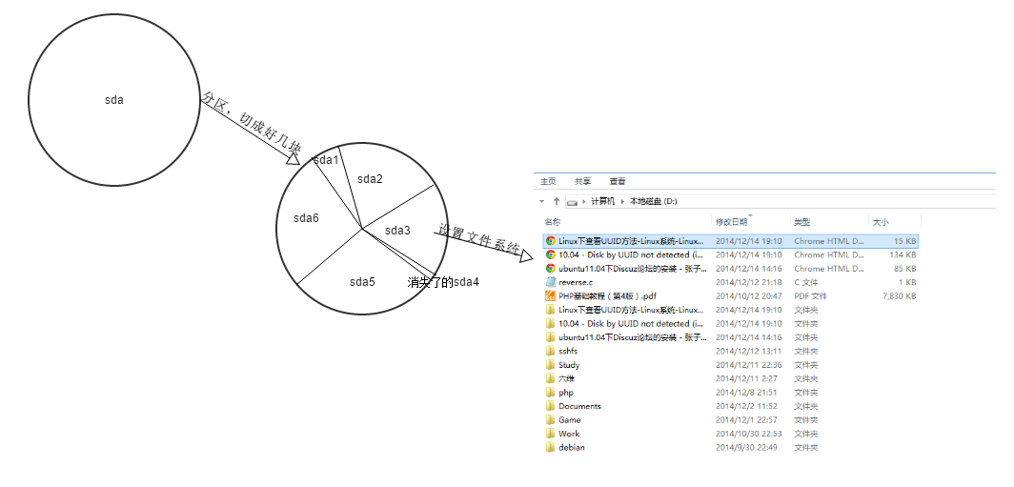The height and width of the screenshot is (487, 1014).
Task: Click the folder icon next to 六维
Action: pyautogui.click(x=550, y=378)
